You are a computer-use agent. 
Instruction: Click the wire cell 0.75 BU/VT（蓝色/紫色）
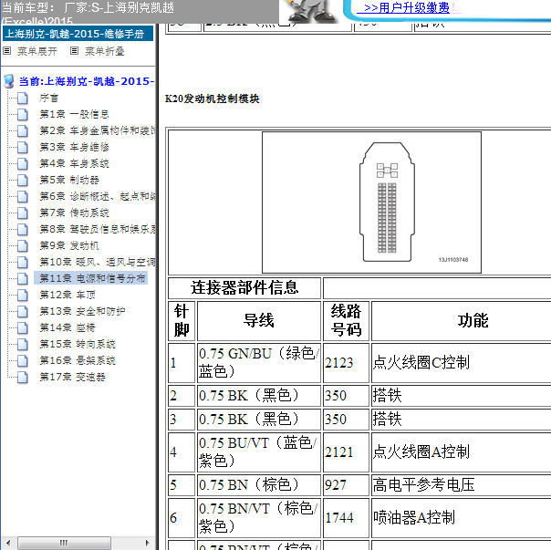coord(259,452)
